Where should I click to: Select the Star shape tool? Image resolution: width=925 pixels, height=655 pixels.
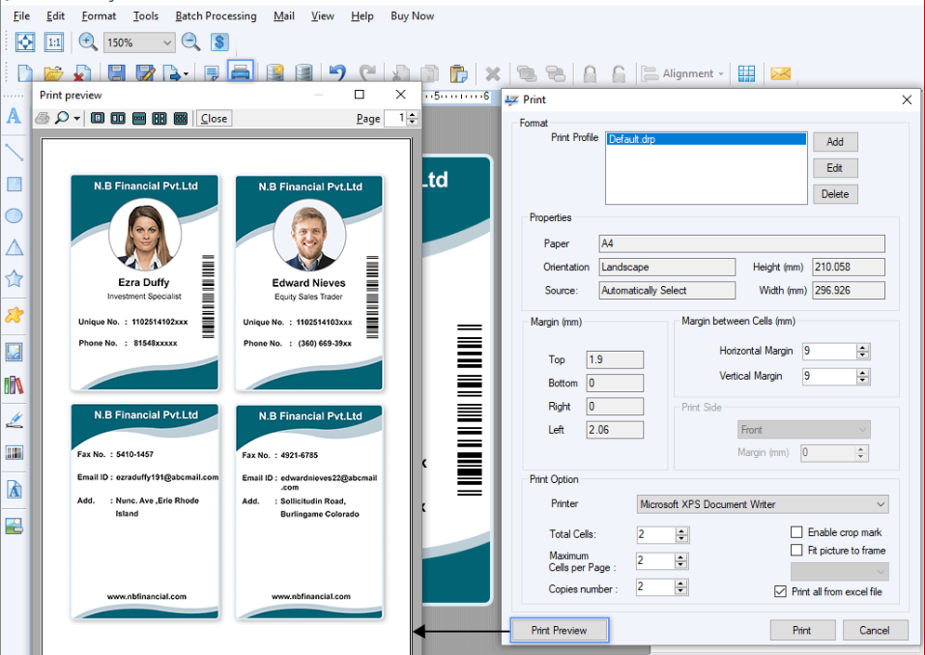pyautogui.click(x=14, y=279)
